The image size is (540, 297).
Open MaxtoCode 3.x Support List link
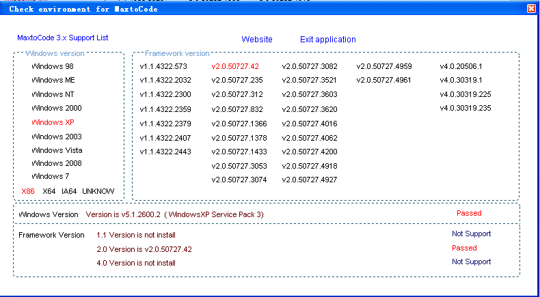(x=63, y=38)
